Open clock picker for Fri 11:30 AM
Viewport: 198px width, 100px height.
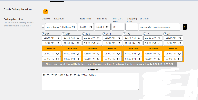pos(159,38)
